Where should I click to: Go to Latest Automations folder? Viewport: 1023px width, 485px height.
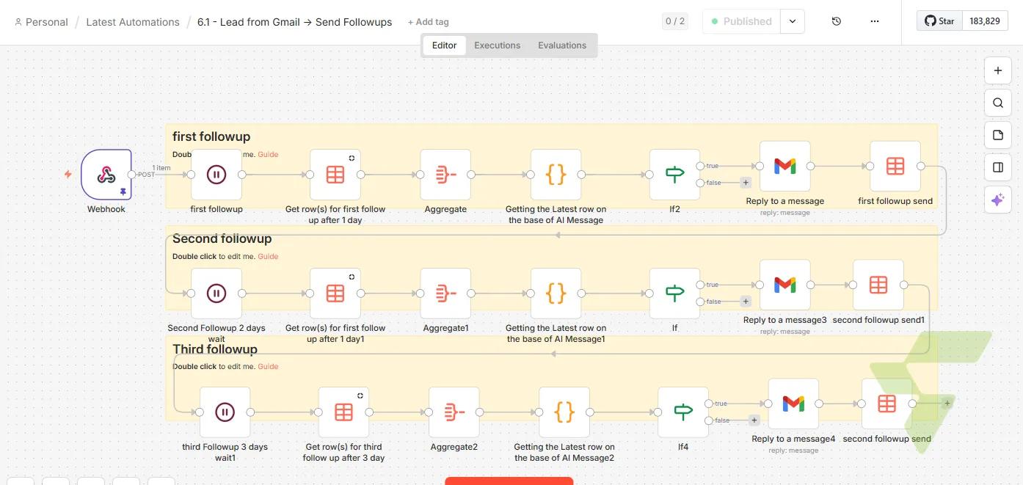[133, 22]
